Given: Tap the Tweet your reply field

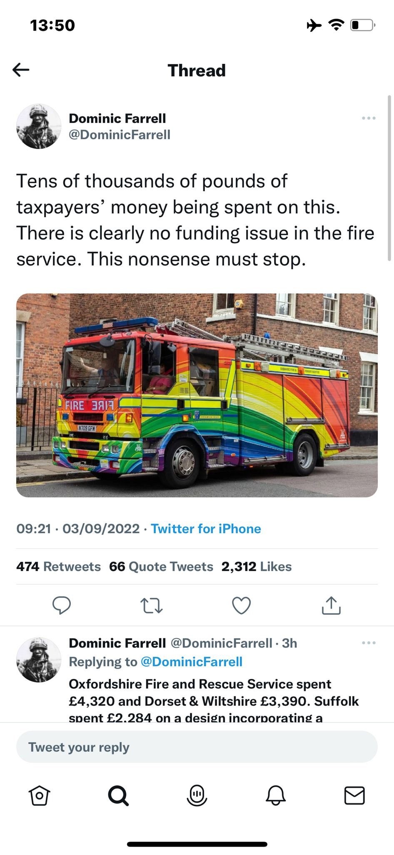Looking at the screenshot, I should pos(197,747).
